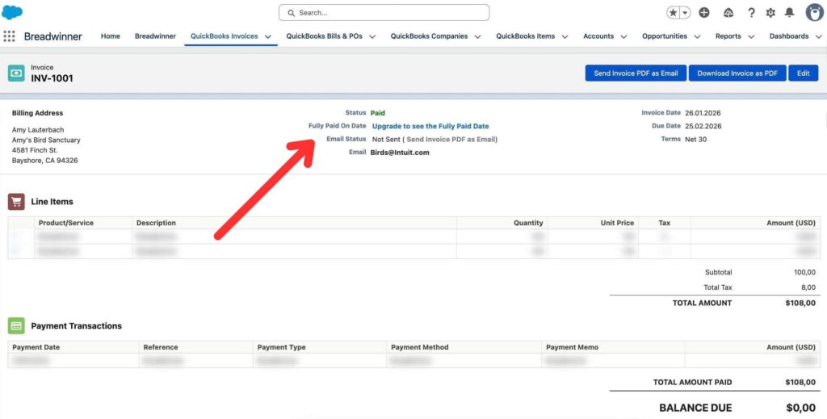Open the QuickBooks Bills & POs tab
Image resolution: width=827 pixels, height=419 pixels.
pyautogui.click(x=325, y=36)
